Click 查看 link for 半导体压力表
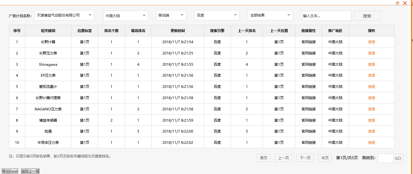Image resolution: width=413 pixels, height=174 pixels. pyautogui.click(x=371, y=142)
